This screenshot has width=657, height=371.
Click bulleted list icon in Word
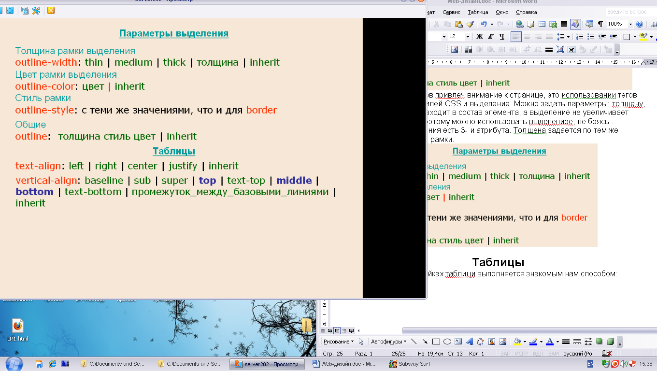point(591,37)
